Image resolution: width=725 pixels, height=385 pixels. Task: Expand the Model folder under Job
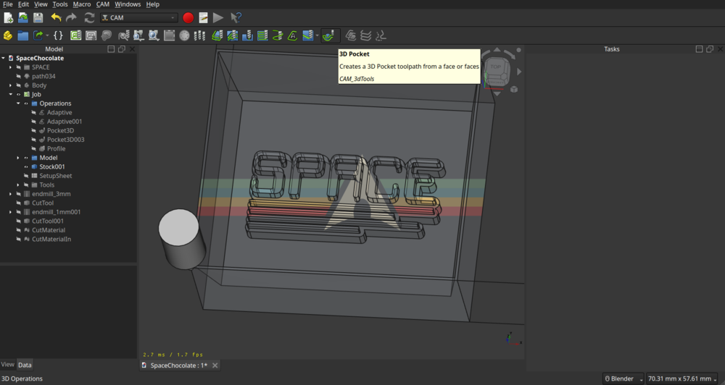[x=19, y=158]
